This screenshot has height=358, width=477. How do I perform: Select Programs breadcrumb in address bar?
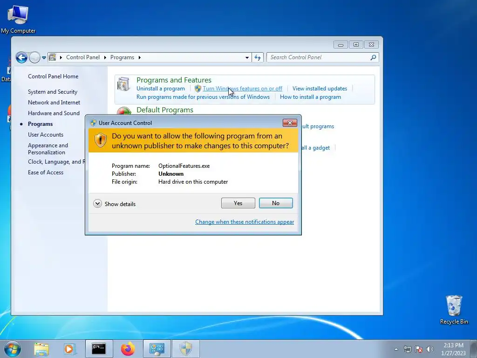(122, 57)
